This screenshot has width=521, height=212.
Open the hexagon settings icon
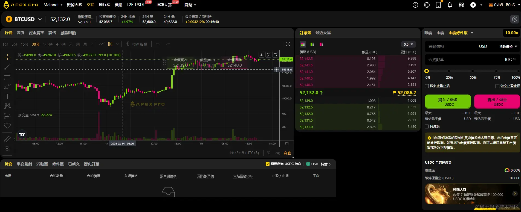515,19
